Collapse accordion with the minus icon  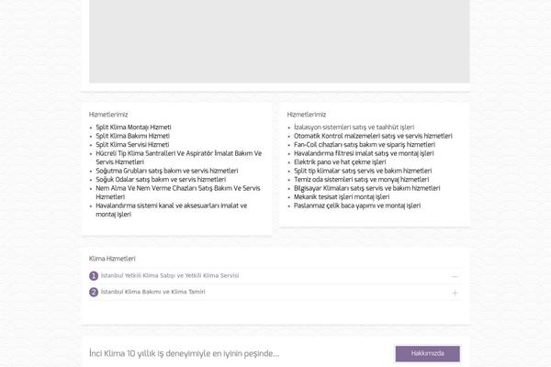coord(455,276)
